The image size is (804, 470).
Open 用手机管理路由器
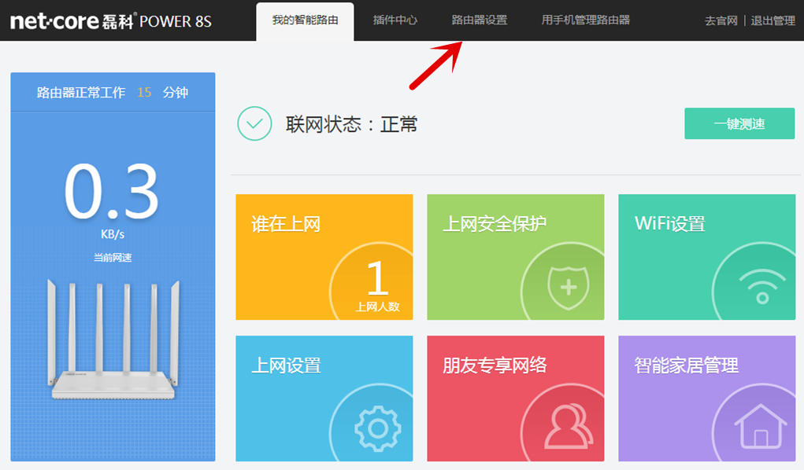point(584,20)
